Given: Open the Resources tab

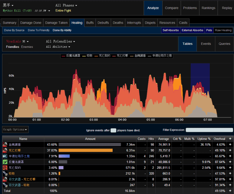Looking at the screenshot, I should pyautogui.click(x=167, y=23).
